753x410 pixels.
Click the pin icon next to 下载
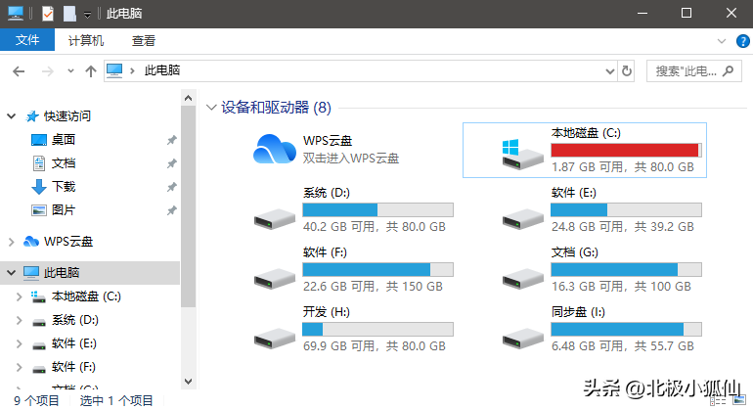(x=171, y=187)
